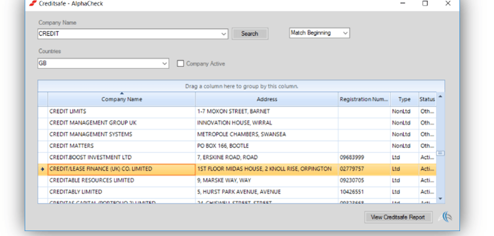Image resolution: width=494 pixels, height=236 pixels.
Task: Click registration number 09230705
Action: coord(352,180)
